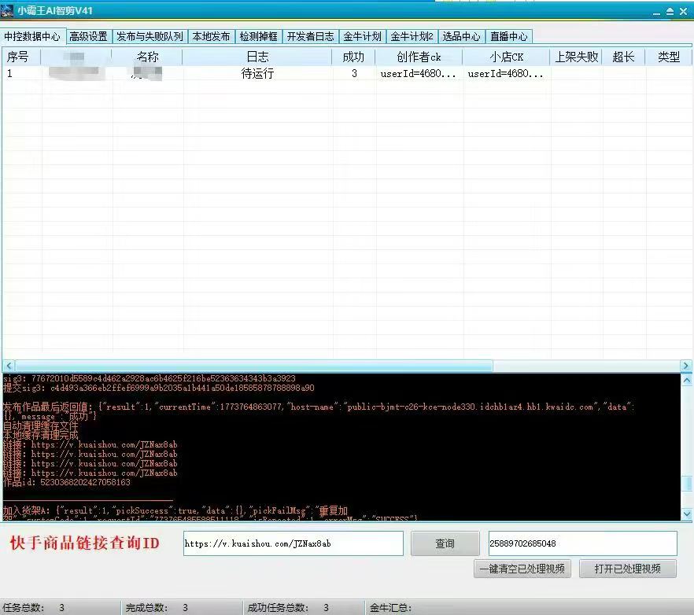Screen dimensions: 694x615
Task: Click log console scroll-up arrow
Action: 686,379
